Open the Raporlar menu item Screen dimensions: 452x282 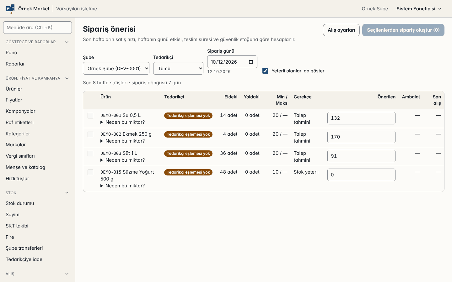15,64
